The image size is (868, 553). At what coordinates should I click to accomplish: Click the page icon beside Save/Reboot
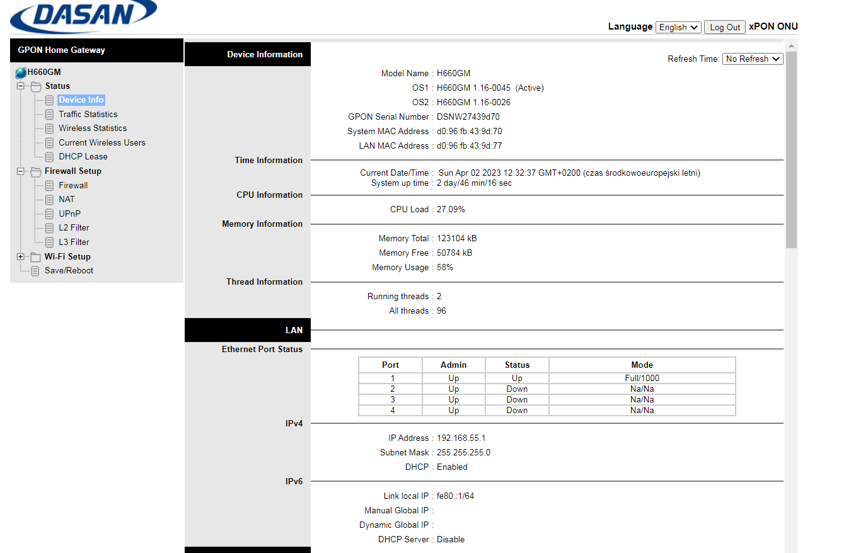tap(35, 271)
